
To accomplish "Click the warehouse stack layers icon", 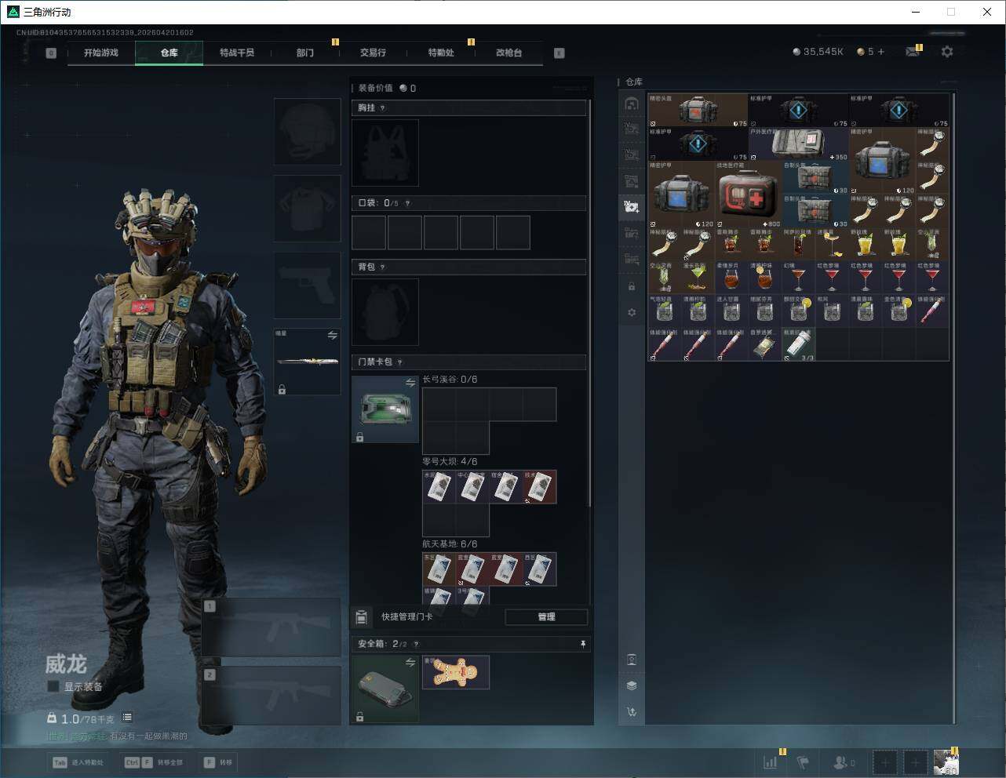I will pyautogui.click(x=632, y=685).
